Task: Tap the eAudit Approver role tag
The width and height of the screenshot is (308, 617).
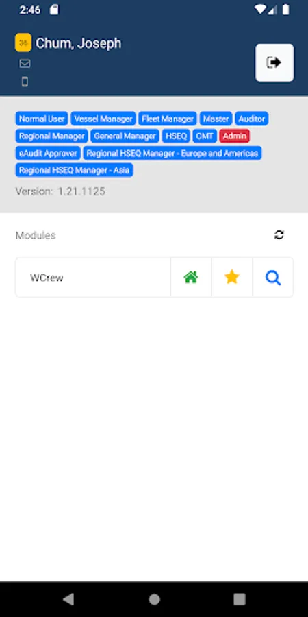Action: coord(48,153)
